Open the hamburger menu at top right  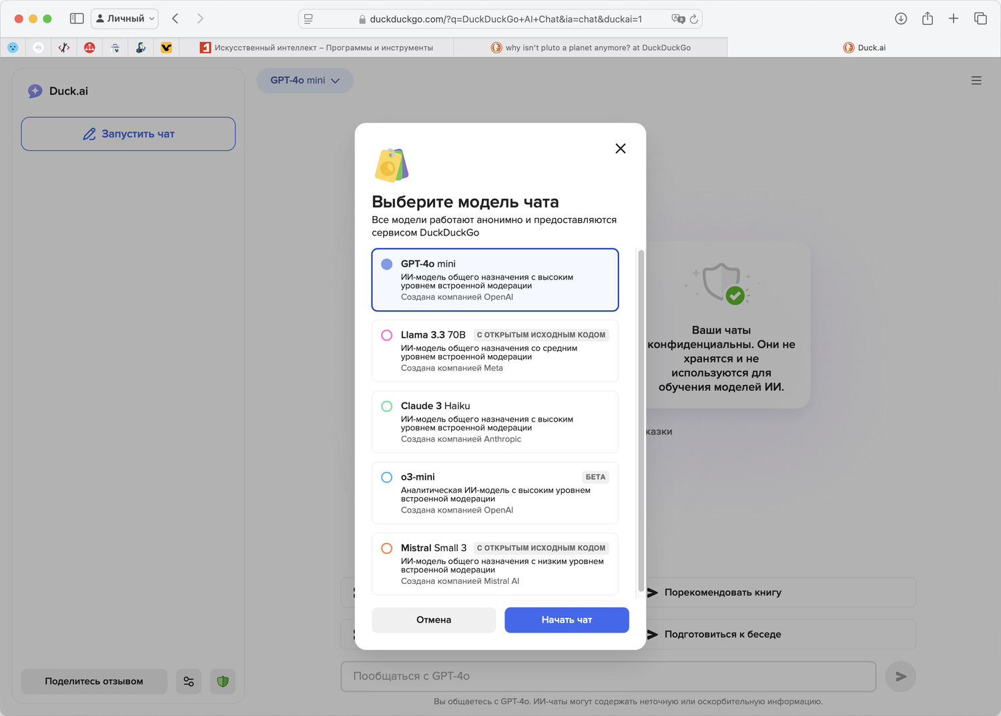tap(976, 81)
